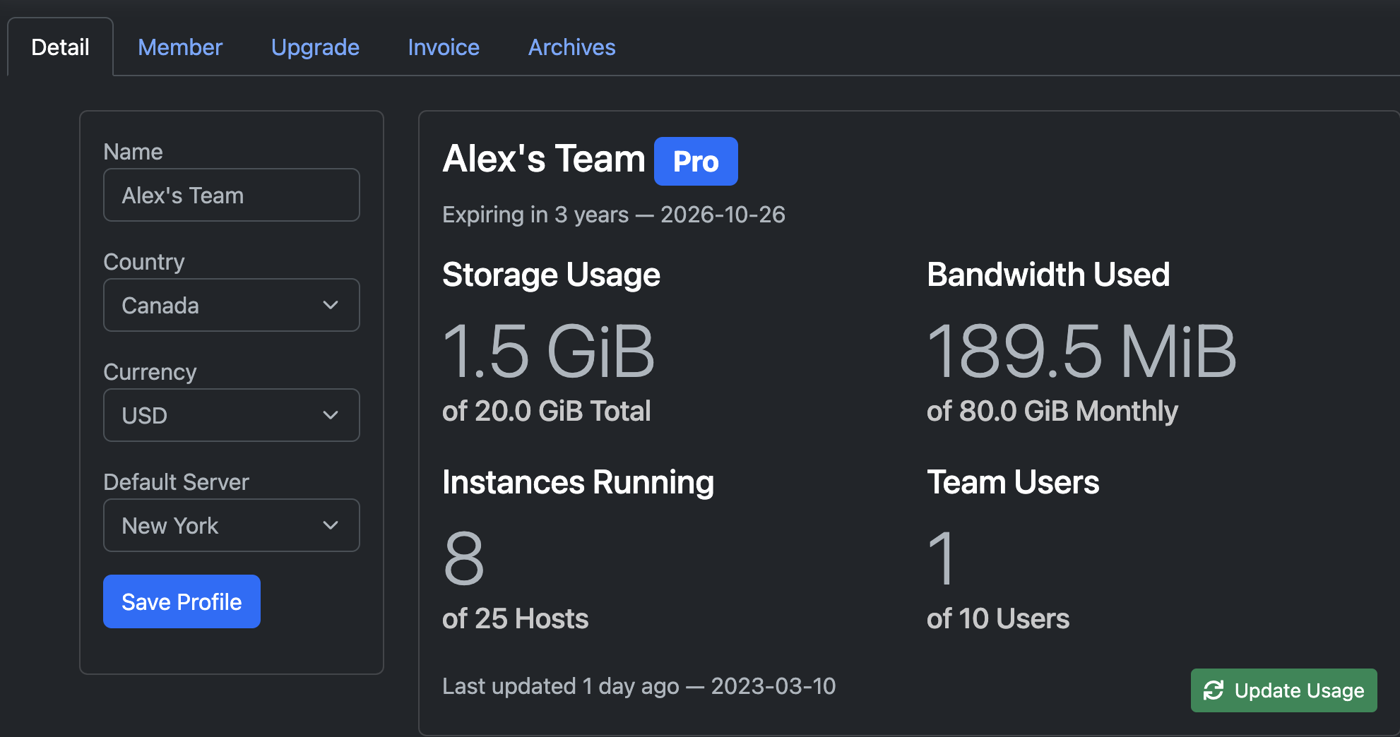Go to the Invoice tab

[444, 47]
